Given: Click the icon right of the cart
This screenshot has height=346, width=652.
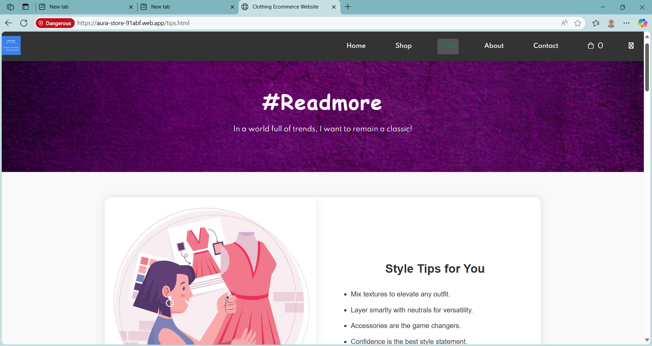Looking at the screenshot, I should point(631,46).
